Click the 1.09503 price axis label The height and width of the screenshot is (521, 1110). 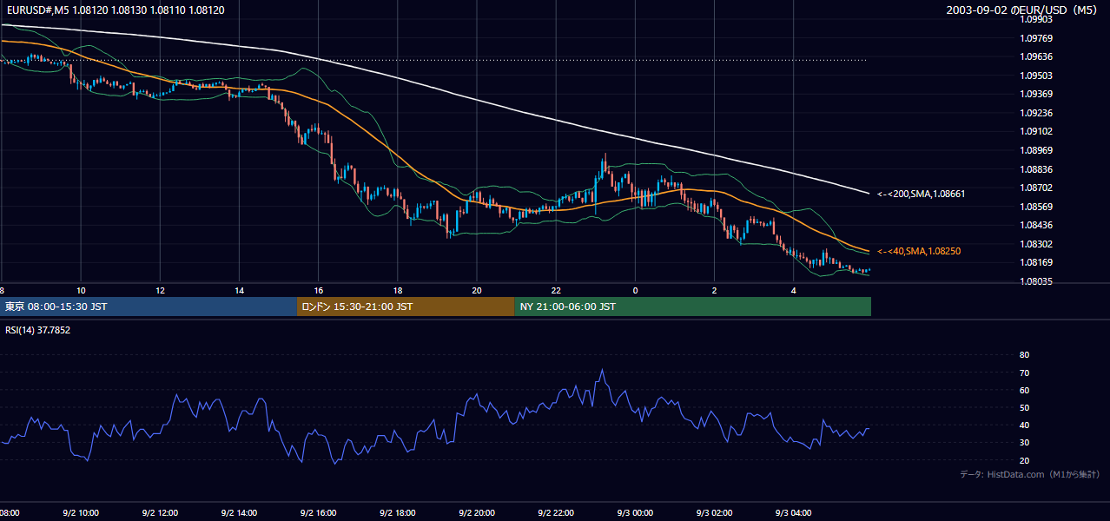pos(1036,76)
